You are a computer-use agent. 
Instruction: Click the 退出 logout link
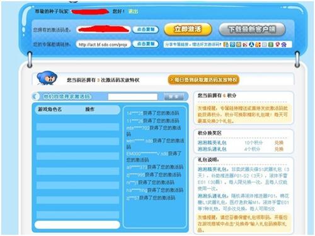pyautogui.click(x=133, y=11)
